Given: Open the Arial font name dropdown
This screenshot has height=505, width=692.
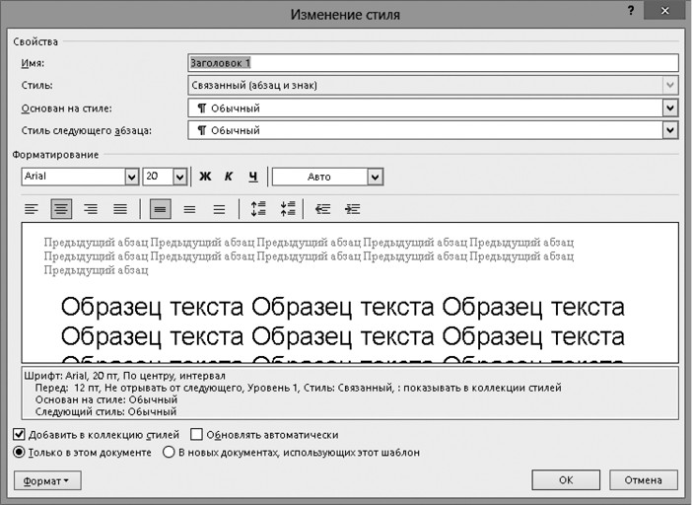Looking at the screenshot, I should coord(131,177).
